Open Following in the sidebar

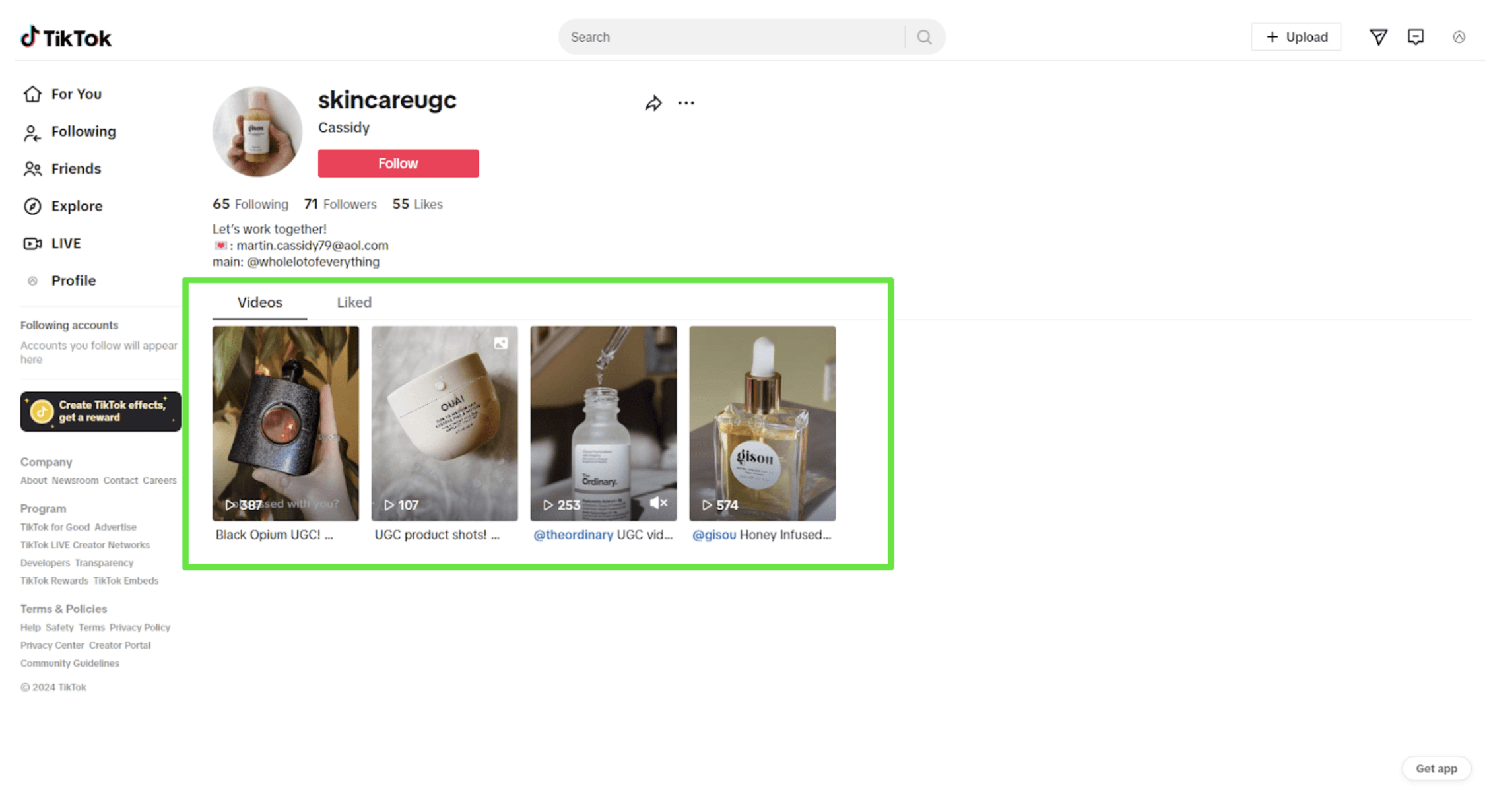click(x=84, y=132)
